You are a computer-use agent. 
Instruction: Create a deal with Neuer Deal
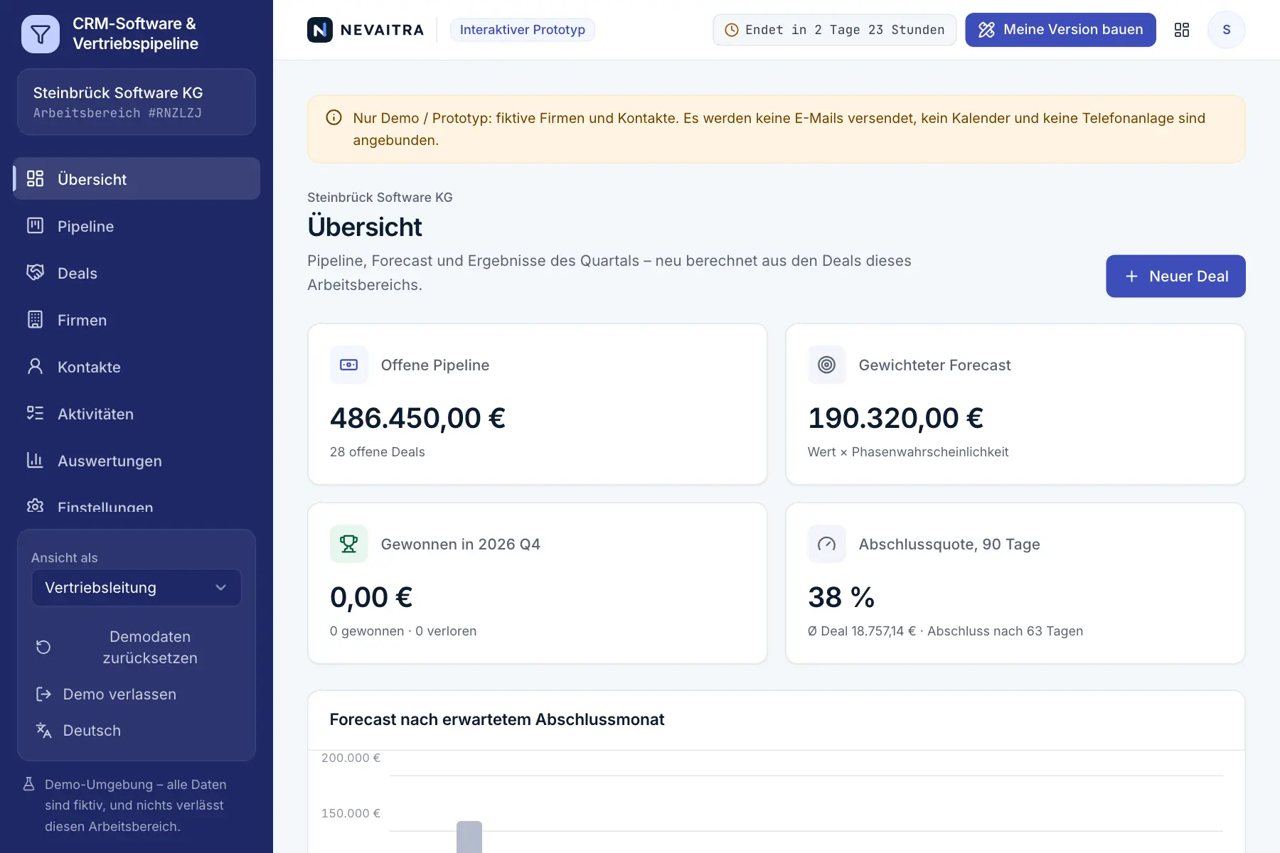(x=1175, y=277)
